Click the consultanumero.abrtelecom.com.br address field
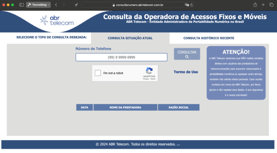277x153 pixels. click(x=138, y=5)
